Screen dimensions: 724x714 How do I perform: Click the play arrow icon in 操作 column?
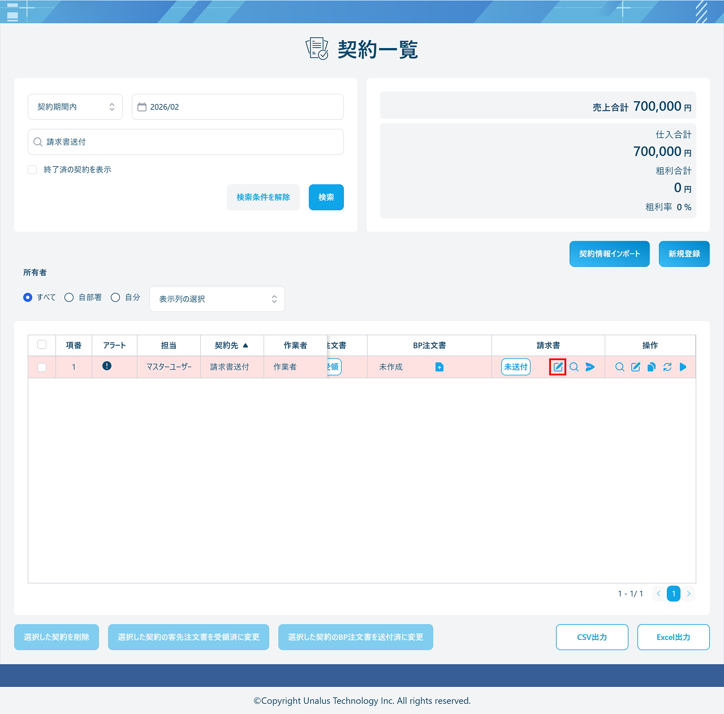(683, 367)
